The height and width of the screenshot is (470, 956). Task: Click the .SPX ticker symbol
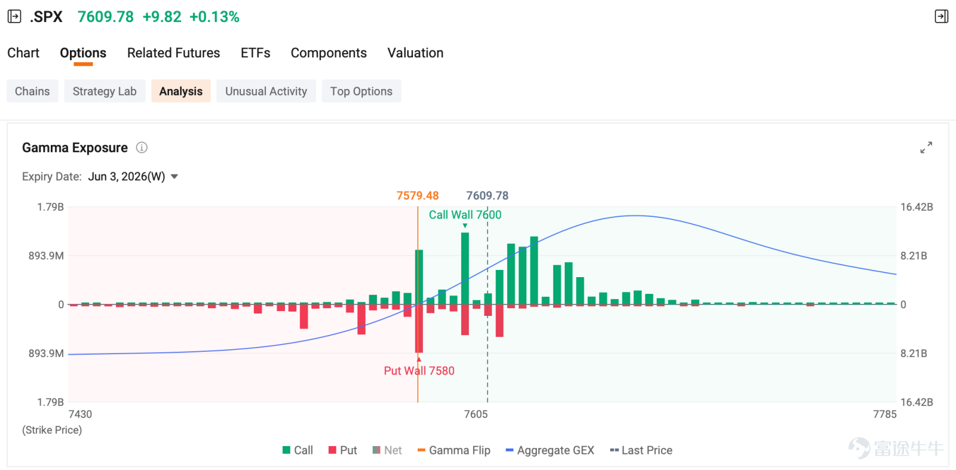point(46,17)
